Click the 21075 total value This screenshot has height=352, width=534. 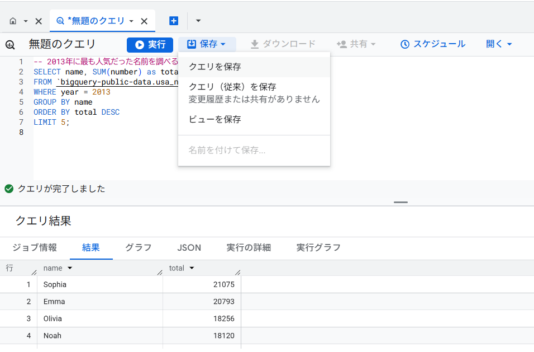(224, 284)
